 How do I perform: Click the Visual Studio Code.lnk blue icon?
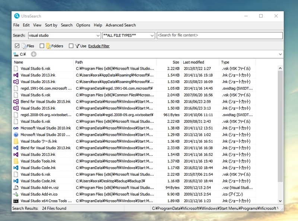click(16, 168)
